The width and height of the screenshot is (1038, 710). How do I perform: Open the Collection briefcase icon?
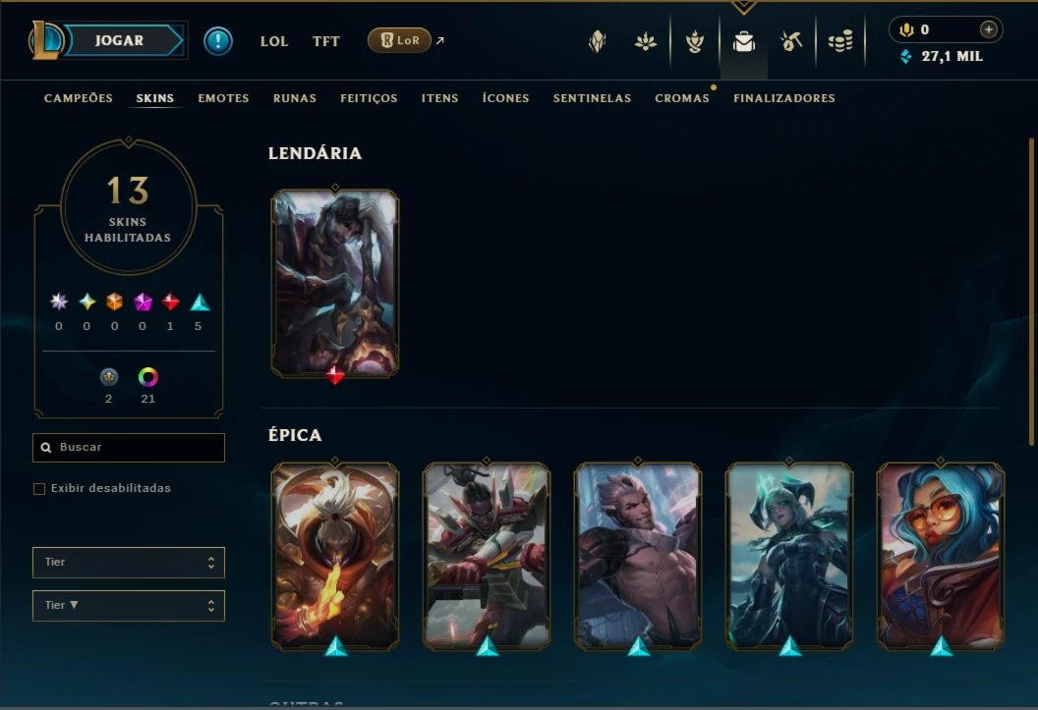(744, 41)
